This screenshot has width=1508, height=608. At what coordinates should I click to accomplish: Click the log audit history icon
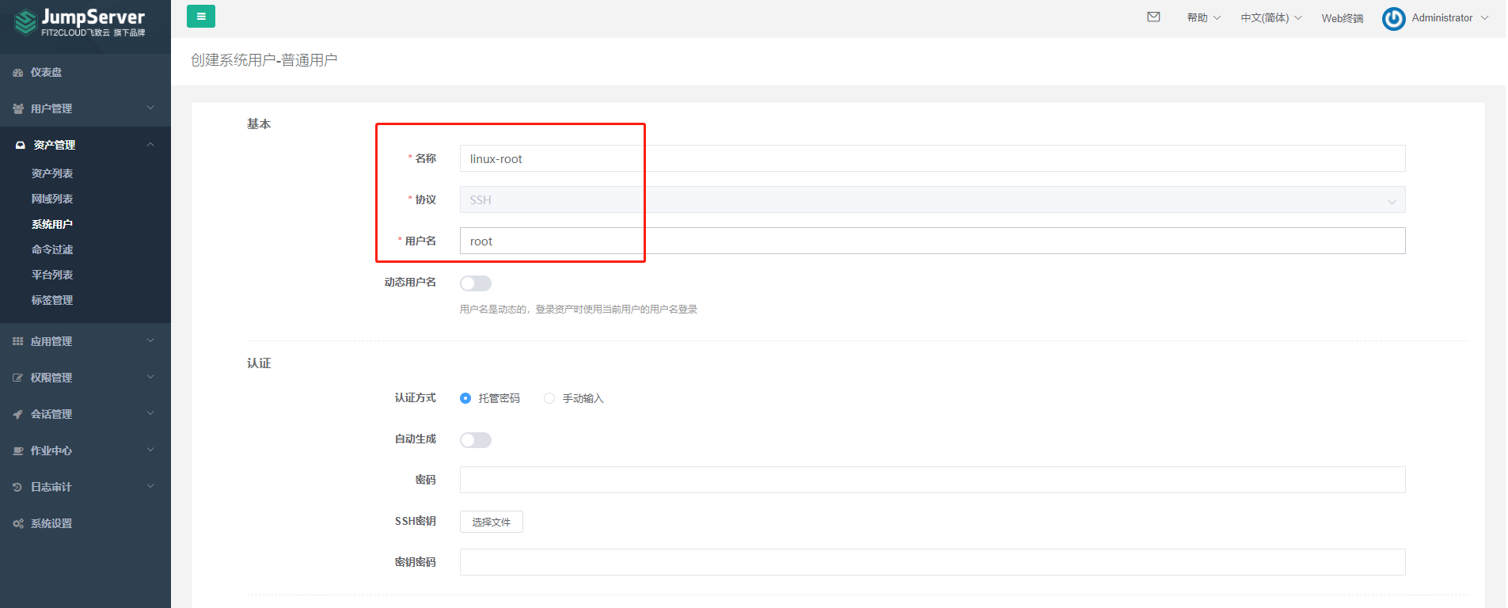(x=18, y=488)
